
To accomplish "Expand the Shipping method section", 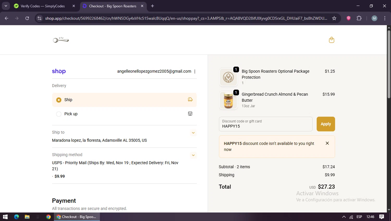I will click(x=193, y=155).
